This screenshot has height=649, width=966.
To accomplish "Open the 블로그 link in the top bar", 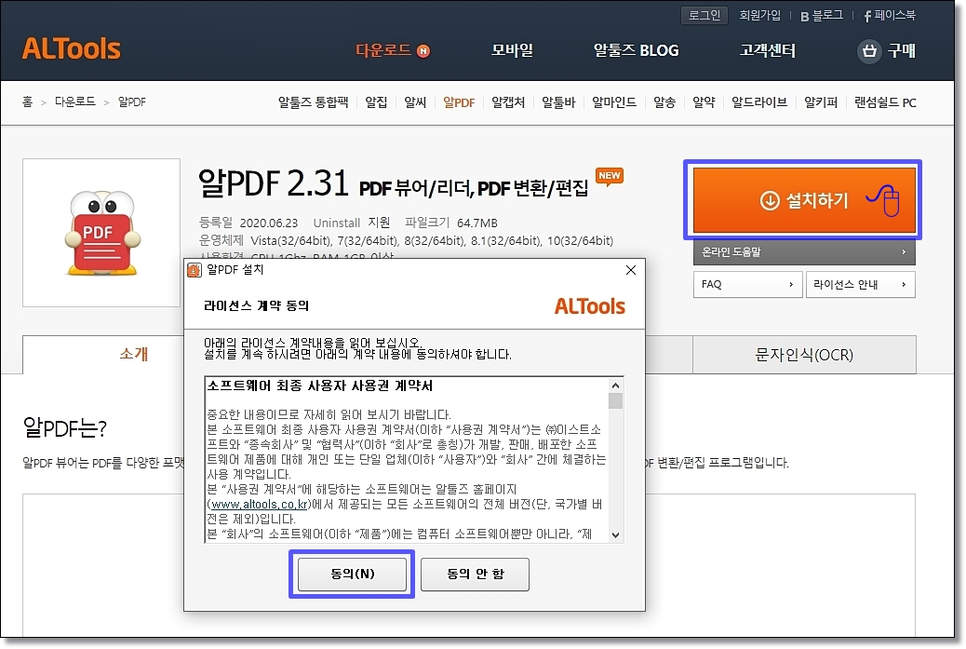I will [827, 16].
